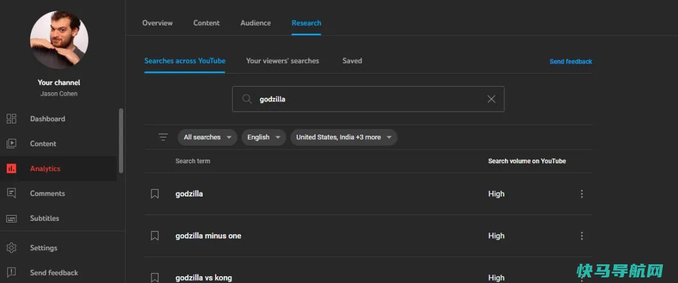678x283 pixels.
Task: Expand the English language dropdown
Action: [x=264, y=137]
